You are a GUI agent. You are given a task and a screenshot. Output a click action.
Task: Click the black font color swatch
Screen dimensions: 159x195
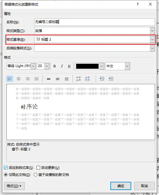click(x=87, y=66)
